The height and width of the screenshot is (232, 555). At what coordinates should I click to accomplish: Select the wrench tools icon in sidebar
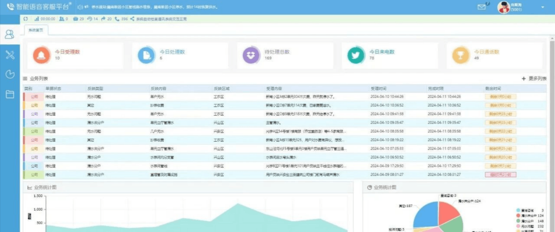(10, 55)
